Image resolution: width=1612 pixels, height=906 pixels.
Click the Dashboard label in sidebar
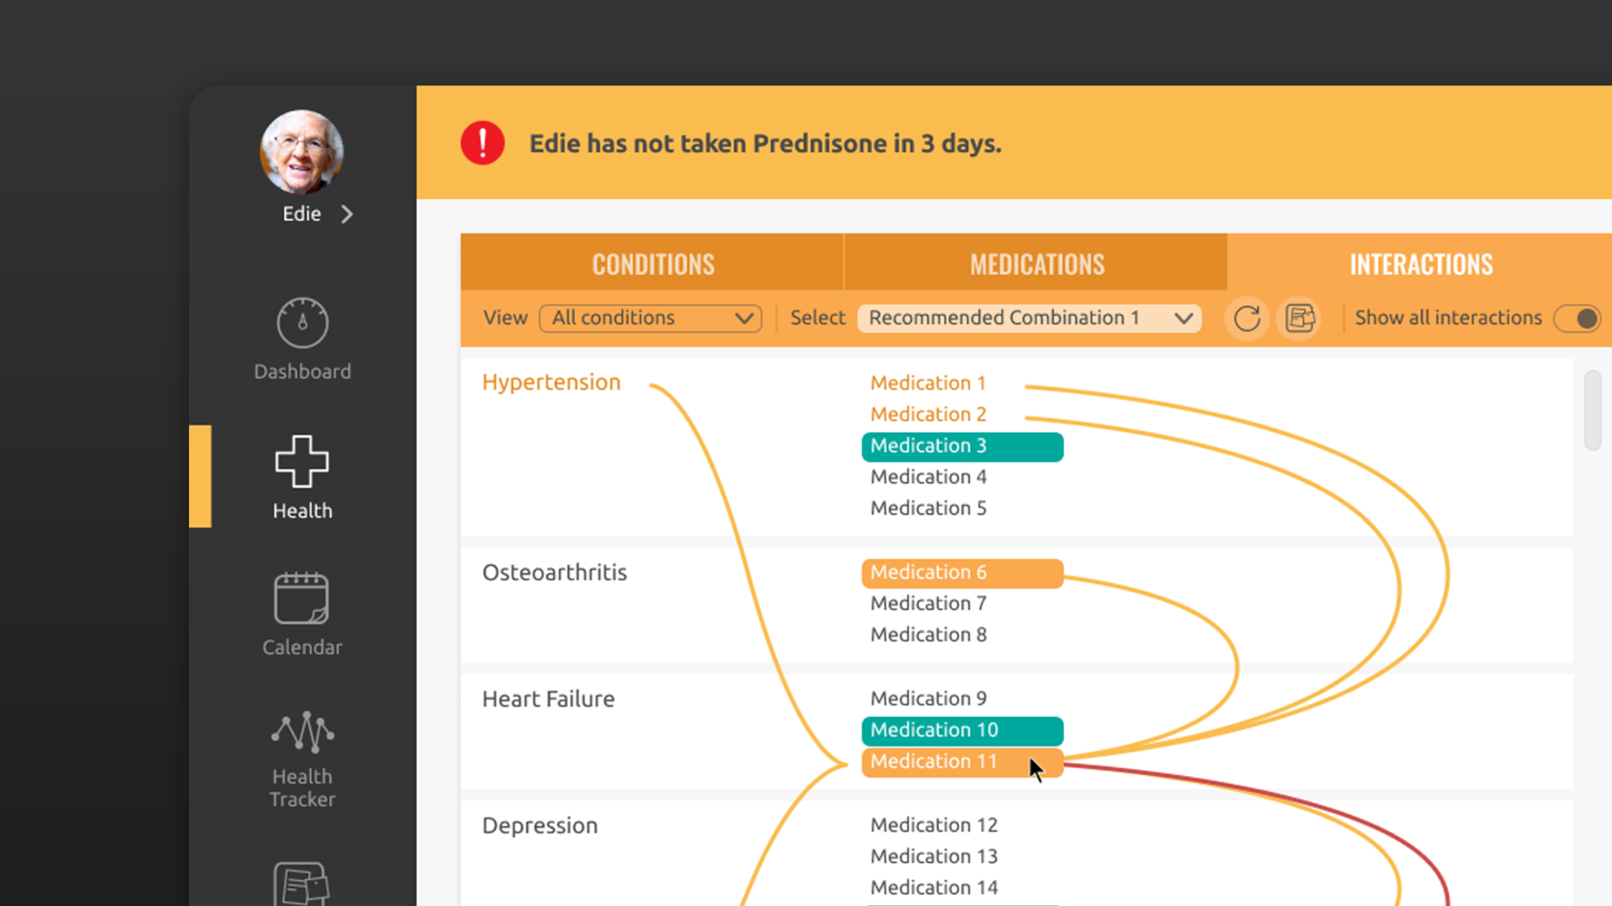pos(302,372)
